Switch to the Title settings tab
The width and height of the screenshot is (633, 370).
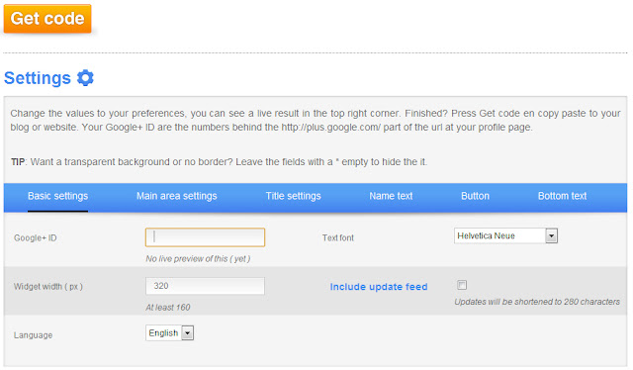[293, 196]
